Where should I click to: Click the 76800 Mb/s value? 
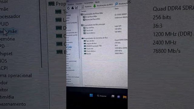point(119,53)
